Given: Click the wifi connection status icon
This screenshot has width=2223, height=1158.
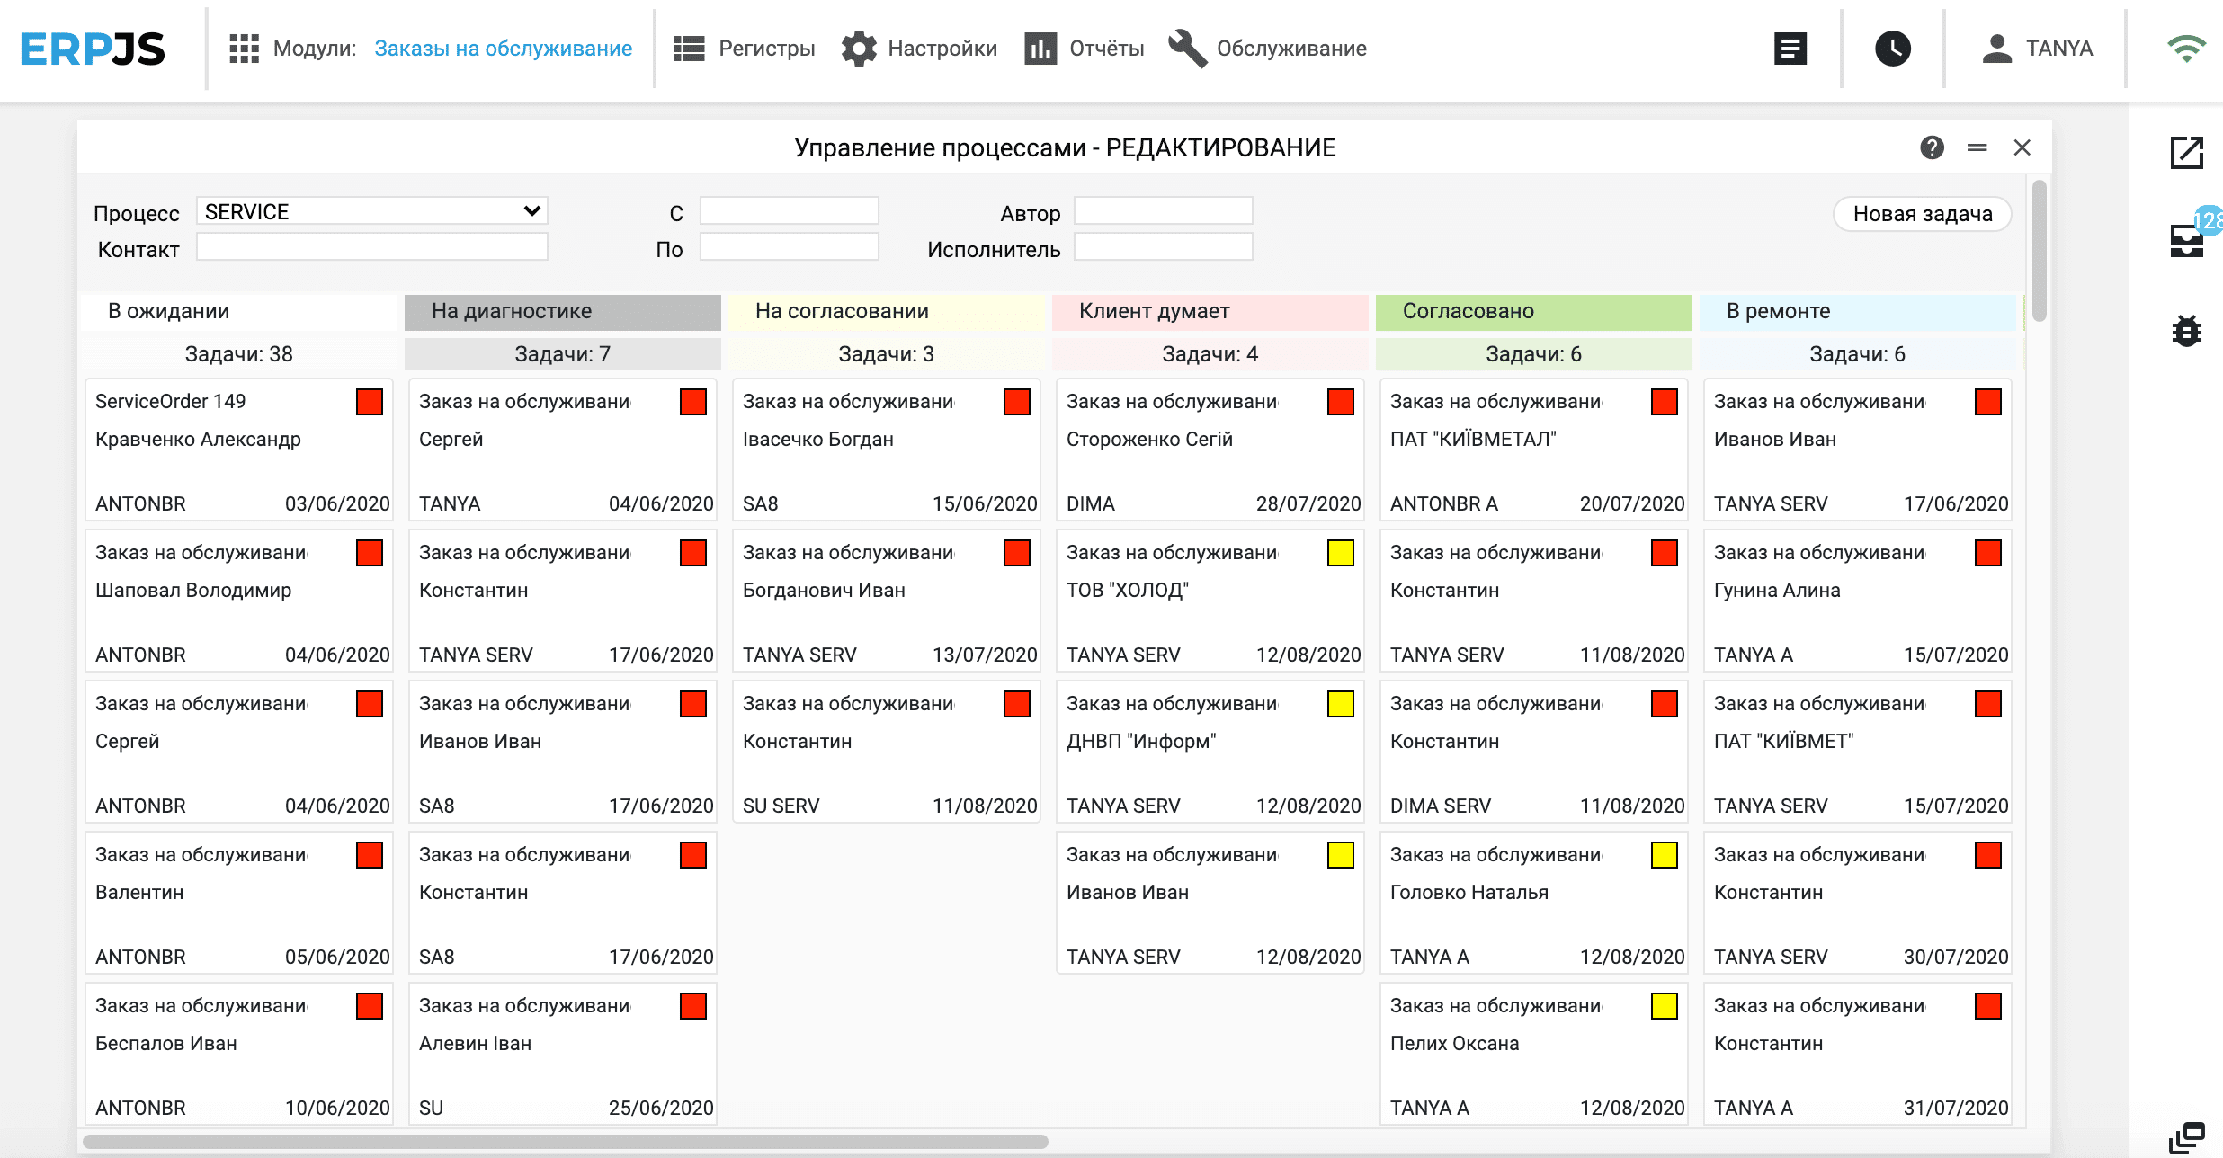Looking at the screenshot, I should point(2186,49).
